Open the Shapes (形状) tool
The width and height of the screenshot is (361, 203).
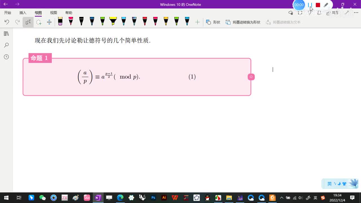coord(213,22)
